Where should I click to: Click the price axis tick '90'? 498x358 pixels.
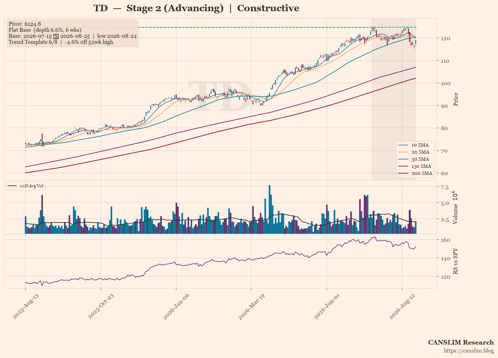444,106
